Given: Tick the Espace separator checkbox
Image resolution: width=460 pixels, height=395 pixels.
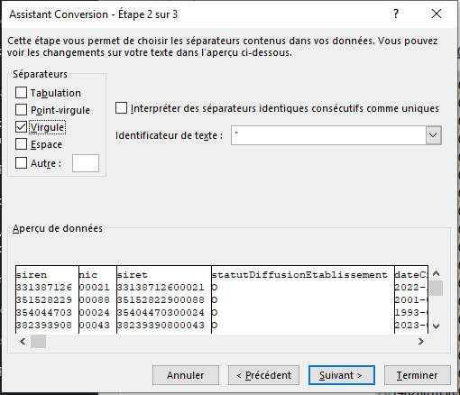Looking at the screenshot, I should pos(21,144).
